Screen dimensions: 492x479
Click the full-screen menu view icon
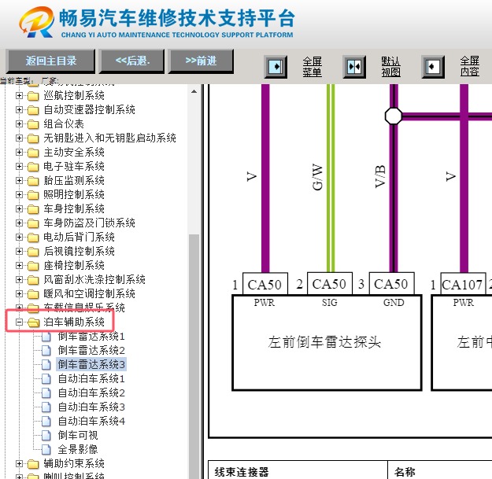(x=276, y=67)
